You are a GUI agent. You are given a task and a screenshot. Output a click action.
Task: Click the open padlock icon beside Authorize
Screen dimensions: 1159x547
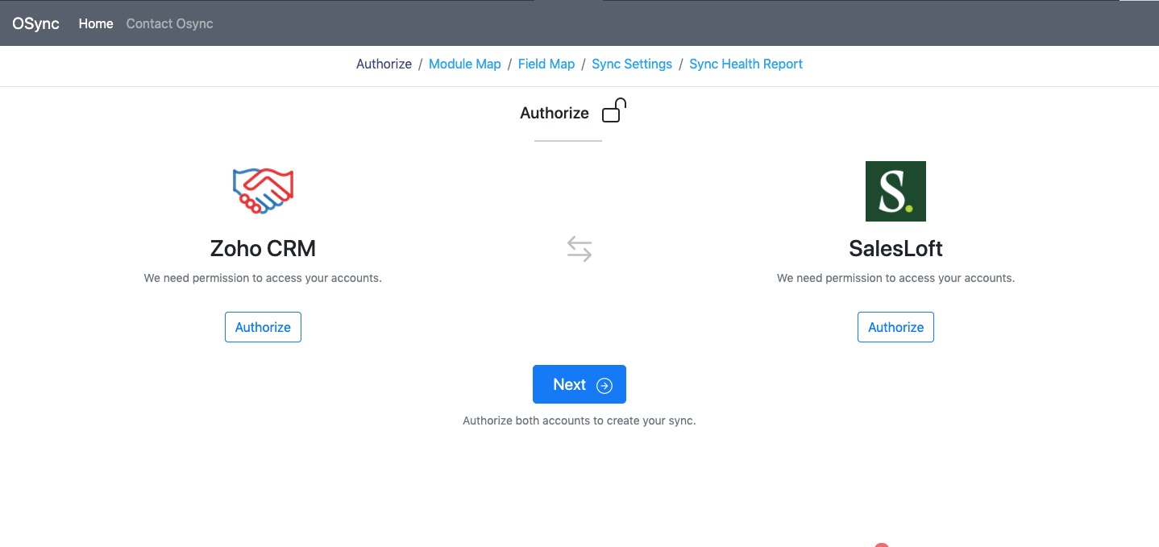point(614,110)
